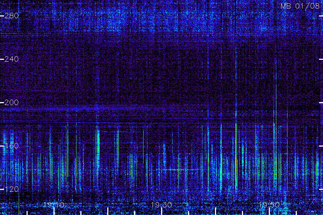Click the 200 frequency axis label
The image size is (323, 215).
(11, 102)
